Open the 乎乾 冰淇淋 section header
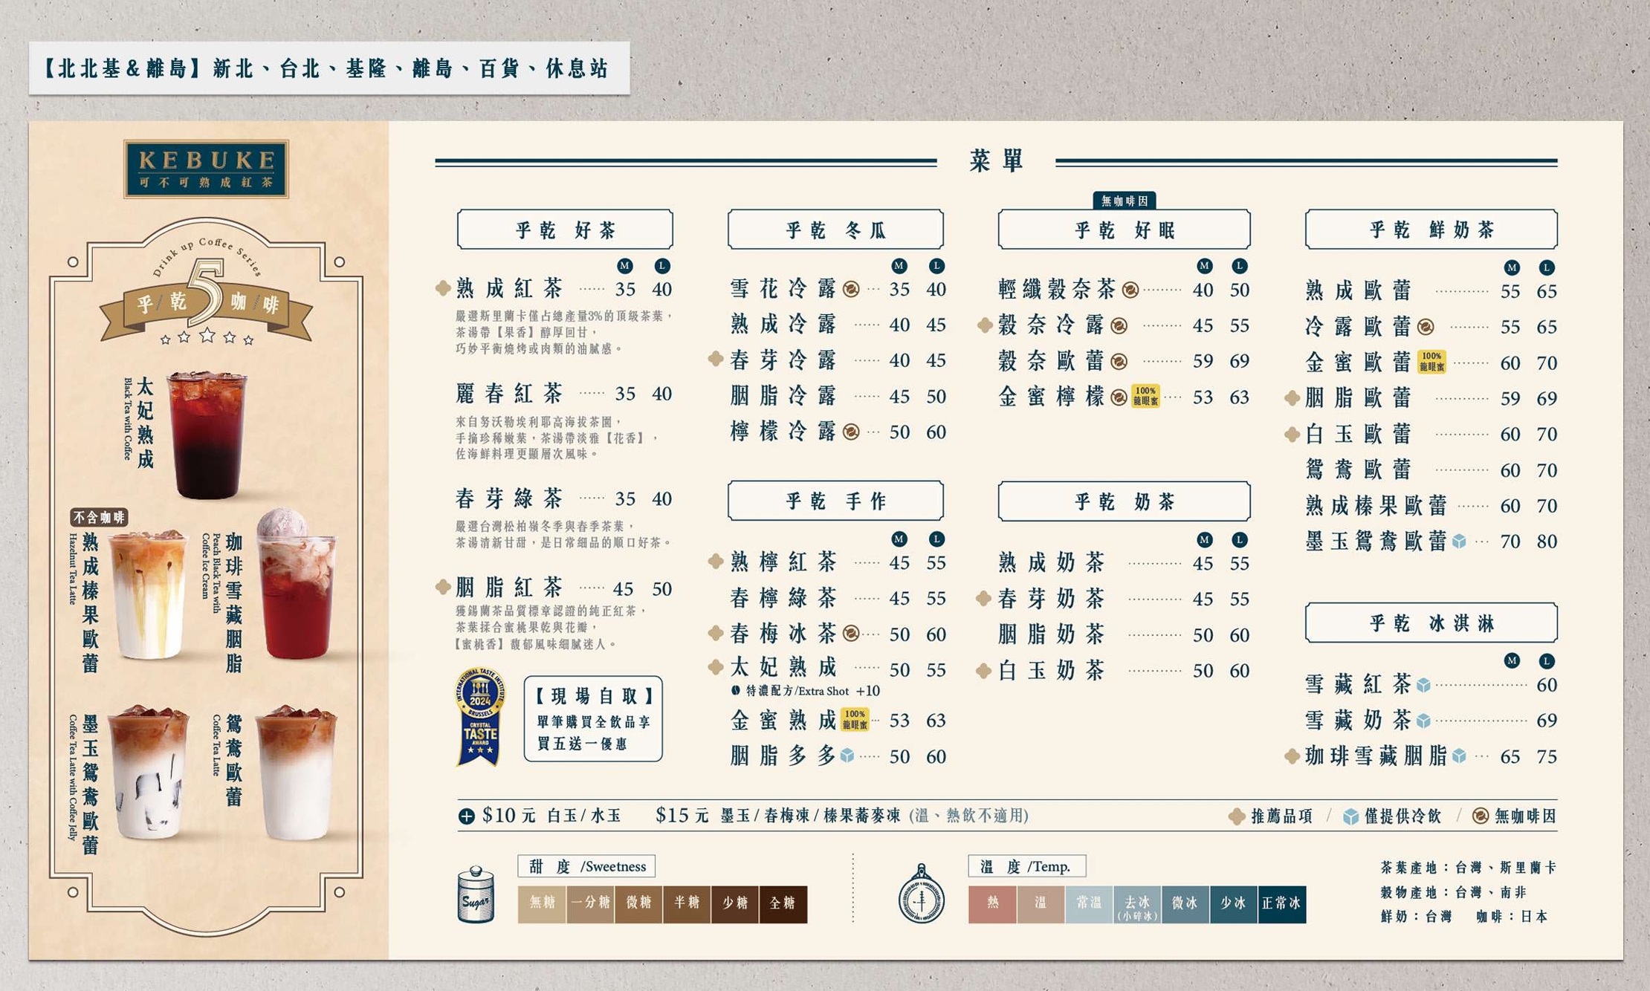 1431,623
